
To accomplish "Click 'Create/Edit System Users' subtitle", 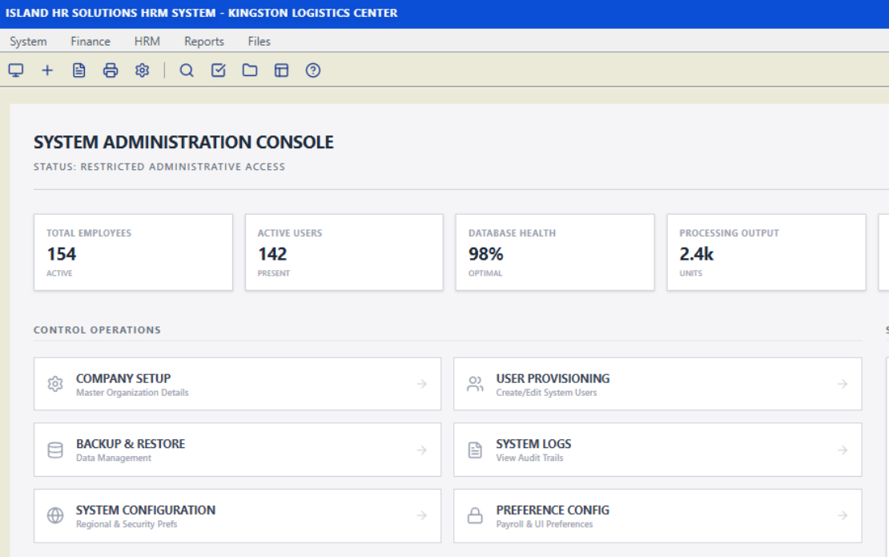I will tap(546, 393).
